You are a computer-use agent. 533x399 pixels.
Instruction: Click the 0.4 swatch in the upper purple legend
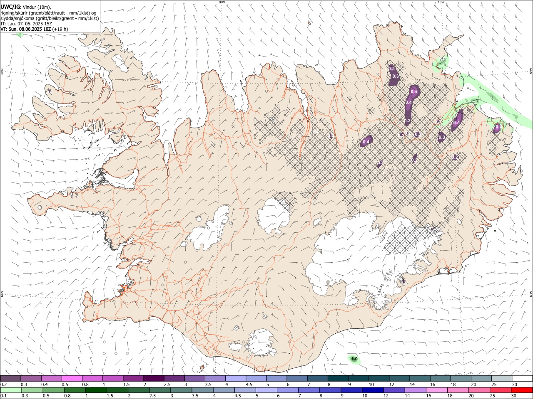[x=51, y=378]
